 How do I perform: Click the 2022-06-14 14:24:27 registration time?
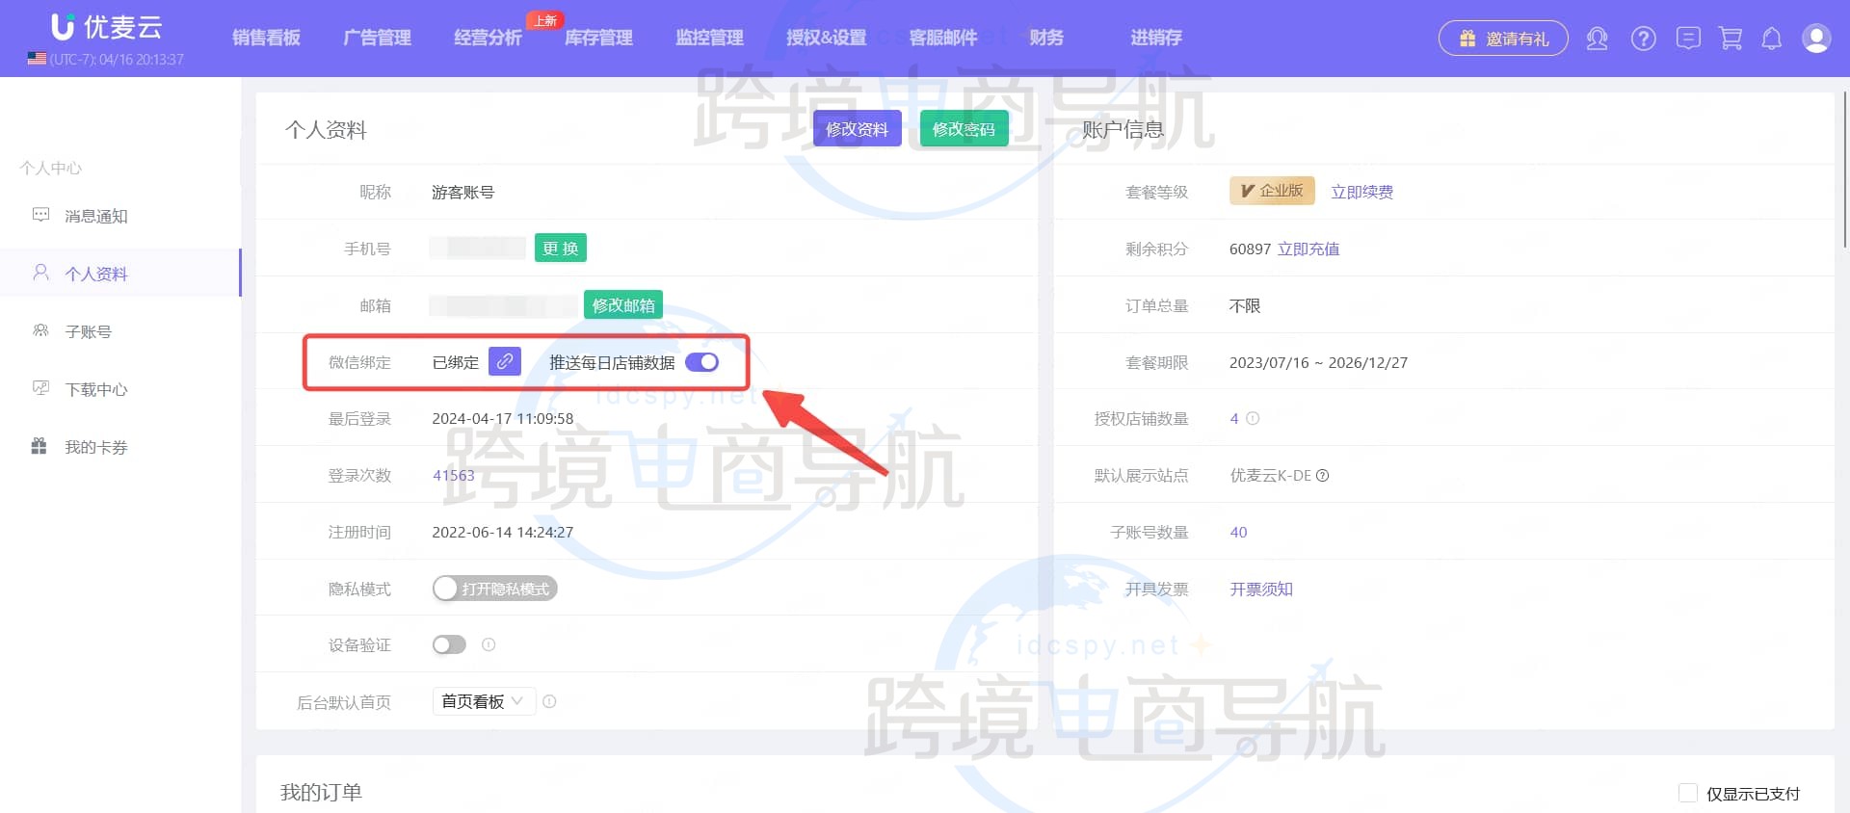[502, 532]
